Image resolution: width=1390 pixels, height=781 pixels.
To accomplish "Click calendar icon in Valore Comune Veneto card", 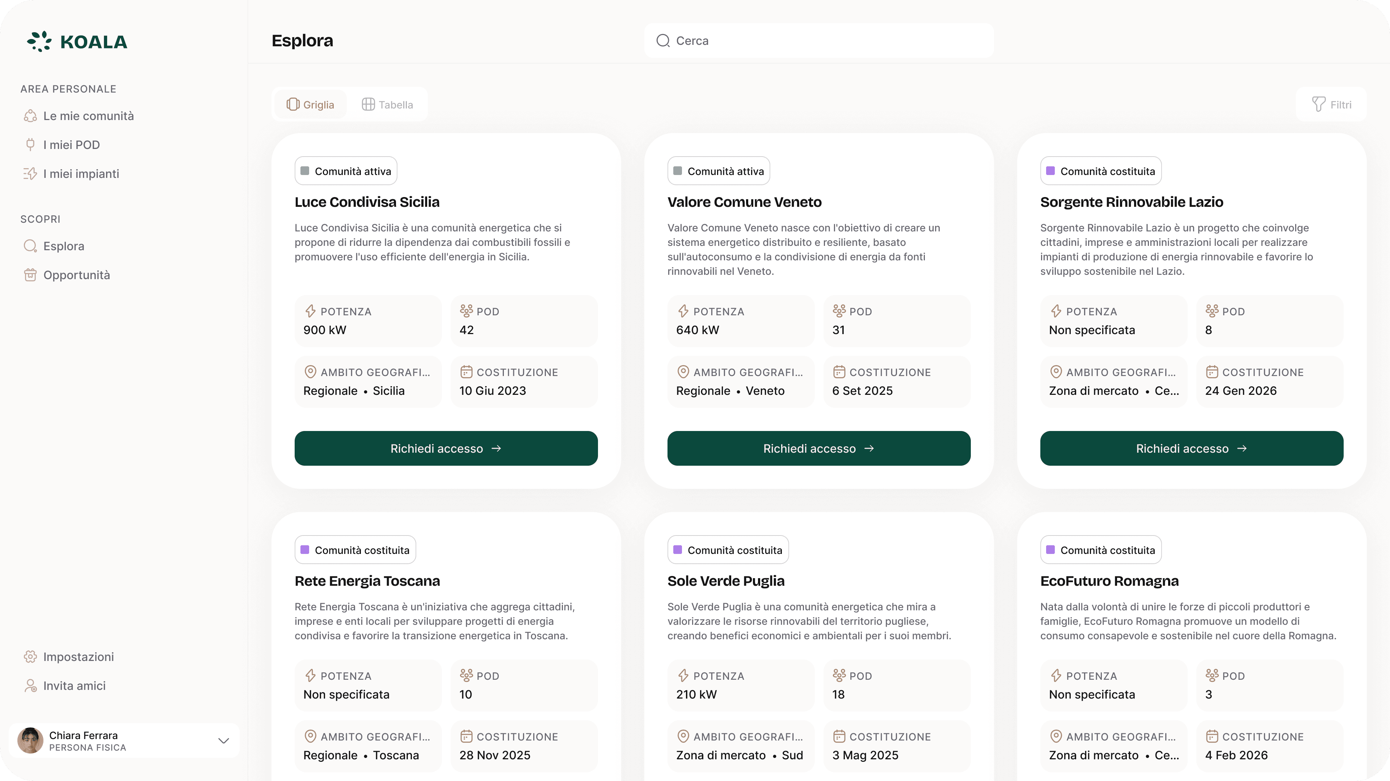I will click(x=839, y=372).
